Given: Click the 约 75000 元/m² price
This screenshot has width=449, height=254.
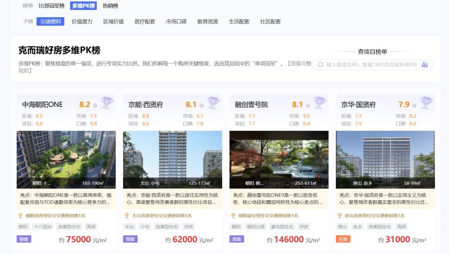Looking at the screenshot, I should click(x=83, y=240).
